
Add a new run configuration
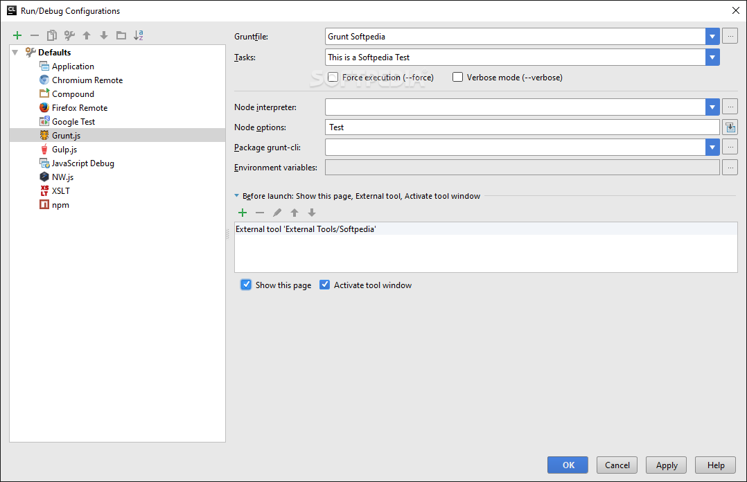17,35
